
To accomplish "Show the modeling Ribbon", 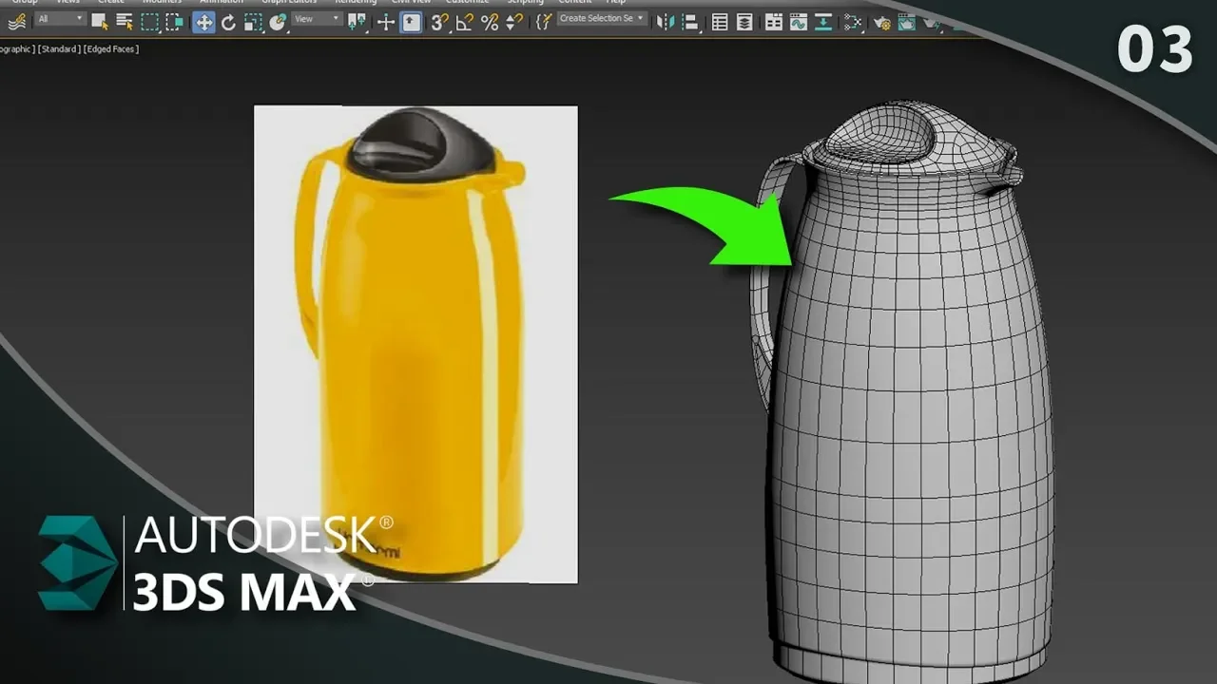I will [774, 21].
